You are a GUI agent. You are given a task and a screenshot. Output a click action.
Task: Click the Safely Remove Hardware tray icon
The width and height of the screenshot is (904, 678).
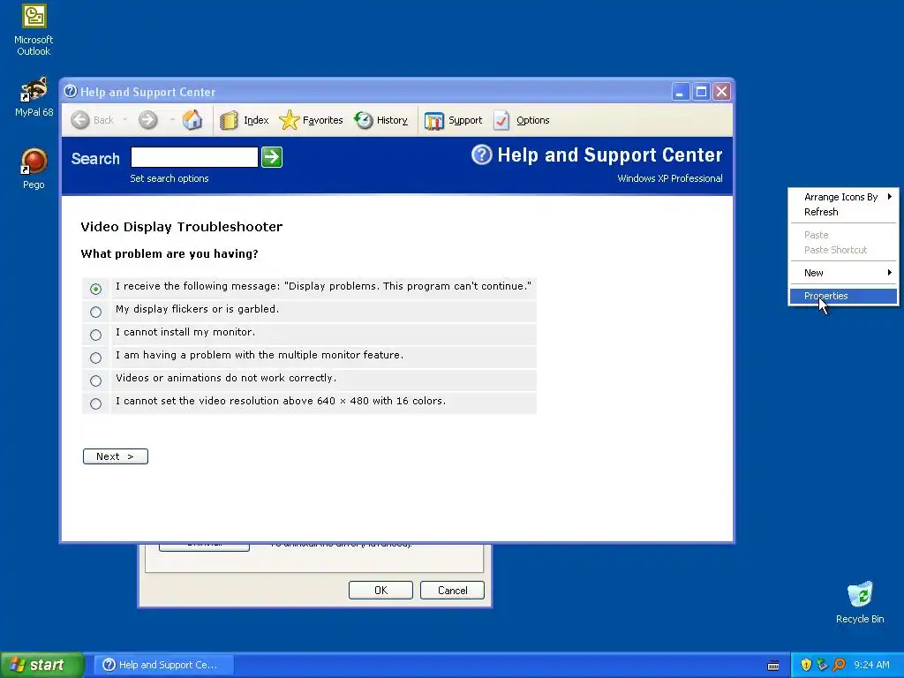pos(822,665)
